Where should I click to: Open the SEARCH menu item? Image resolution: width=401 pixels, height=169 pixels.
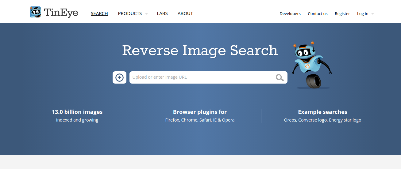pos(99,13)
